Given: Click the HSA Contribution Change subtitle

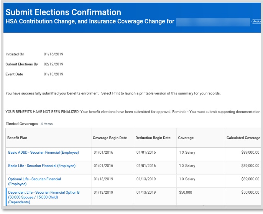Looking at the screenshot, I should coord(90,22).
